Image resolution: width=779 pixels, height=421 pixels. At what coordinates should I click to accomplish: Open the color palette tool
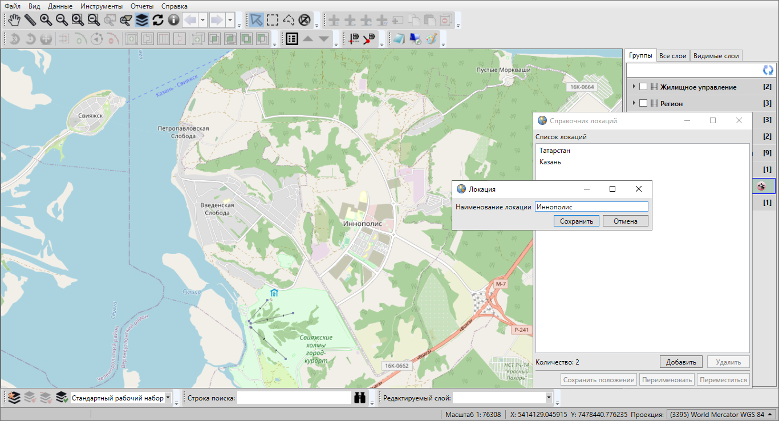[431, 39]
